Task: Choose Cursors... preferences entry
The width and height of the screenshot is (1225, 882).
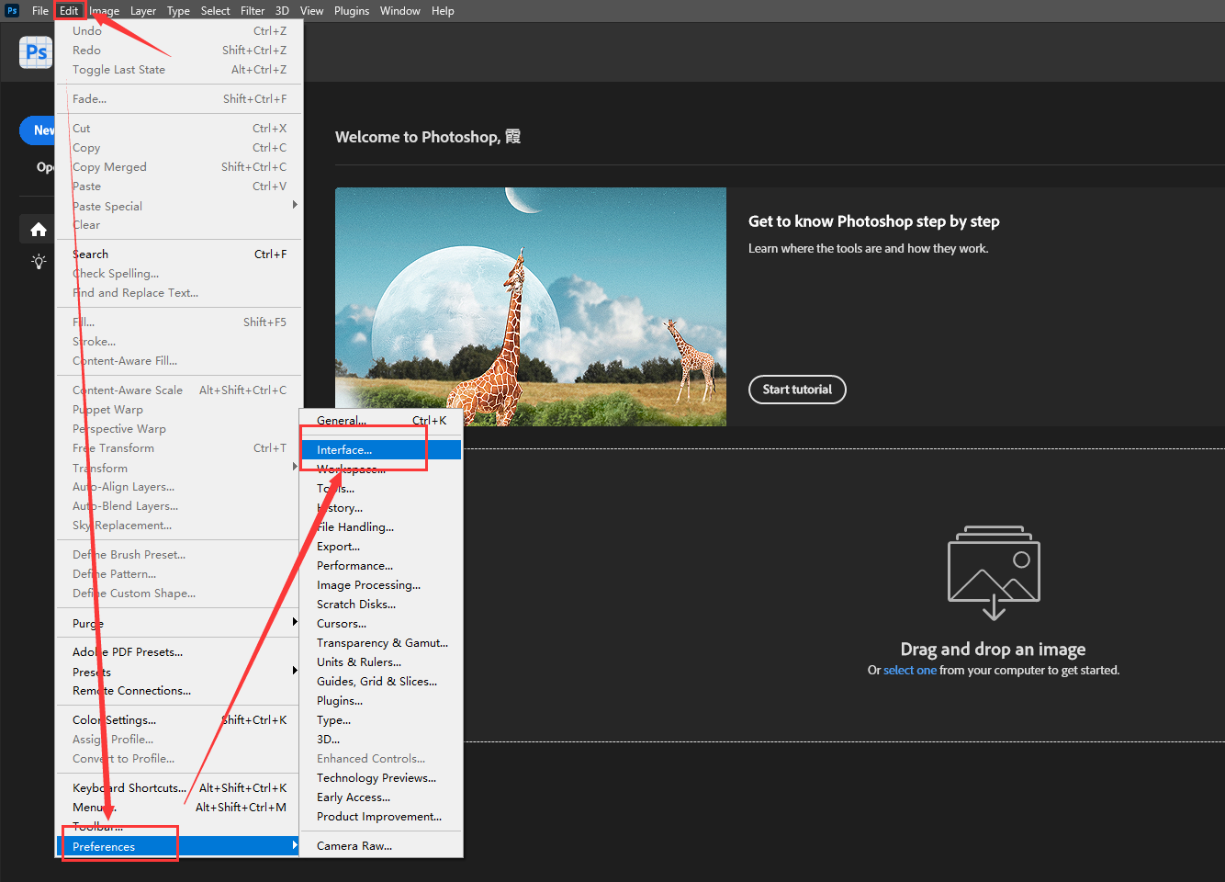Action: (x=382, y=624)
